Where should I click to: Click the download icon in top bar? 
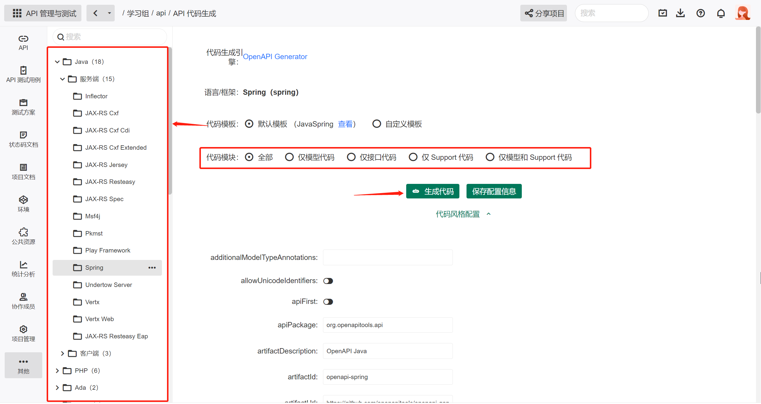[680, 13]
